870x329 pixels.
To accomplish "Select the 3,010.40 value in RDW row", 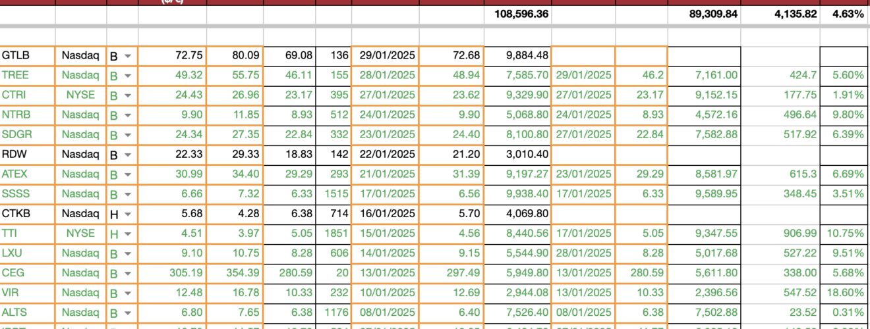I will (517, 155).
